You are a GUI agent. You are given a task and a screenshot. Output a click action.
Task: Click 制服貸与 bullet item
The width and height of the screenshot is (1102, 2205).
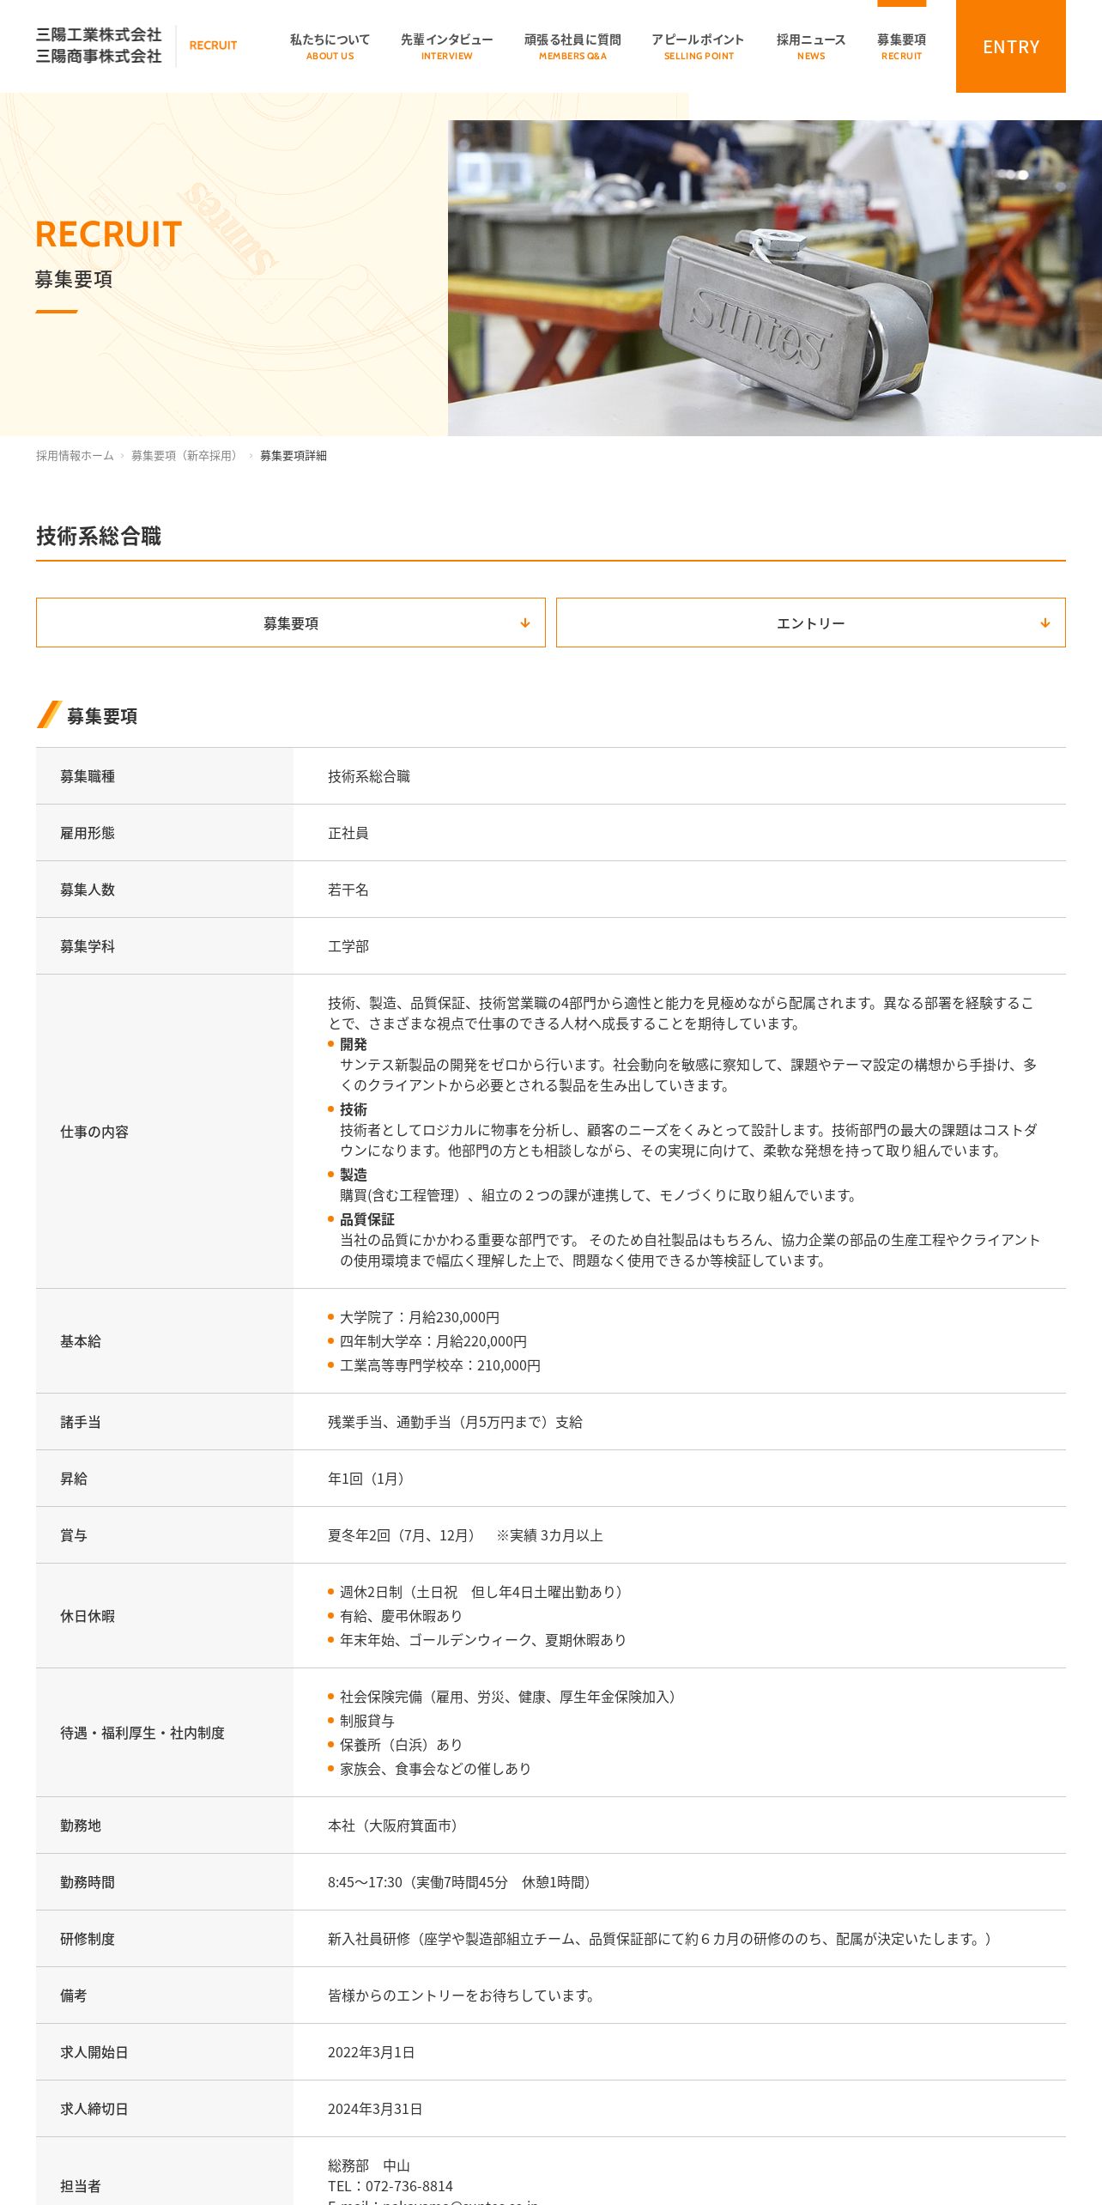click(367, 1721)
